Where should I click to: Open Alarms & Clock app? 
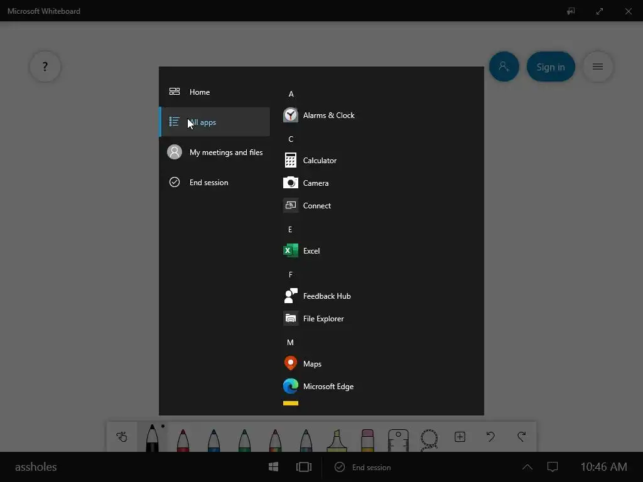click(319, 115)
